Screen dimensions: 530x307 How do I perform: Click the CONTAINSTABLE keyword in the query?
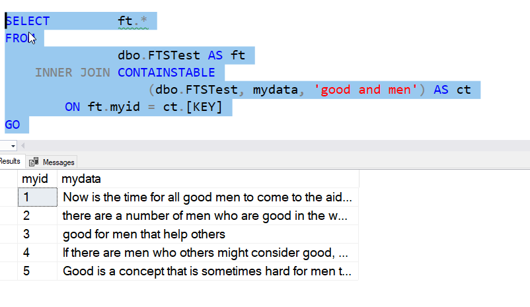pyautogui.click(x=166, y=72)
